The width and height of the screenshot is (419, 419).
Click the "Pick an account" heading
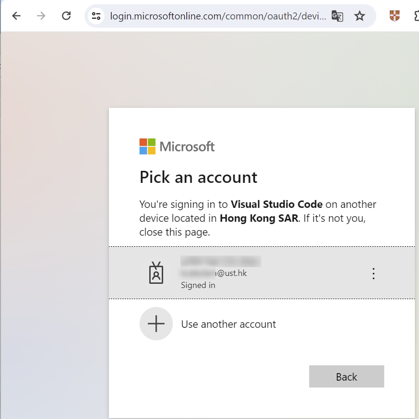click(x=198, y=177)
